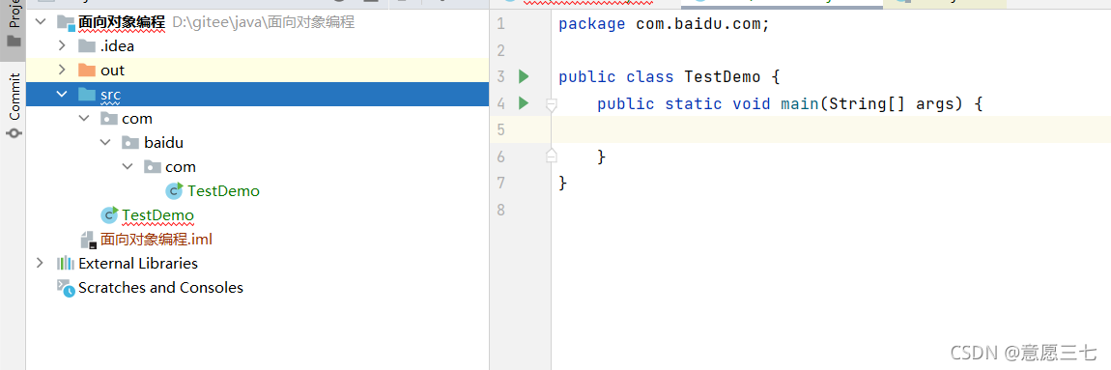The image size is (1111, 370).
Task: Collapse the inner com package chevron under baidu
Action: click(x=128, y=166)
